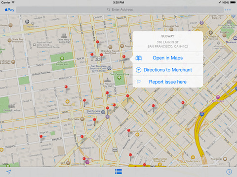Tap the Mount Fabrics shop icon
The image size is (237, 177).
point(137,135)
